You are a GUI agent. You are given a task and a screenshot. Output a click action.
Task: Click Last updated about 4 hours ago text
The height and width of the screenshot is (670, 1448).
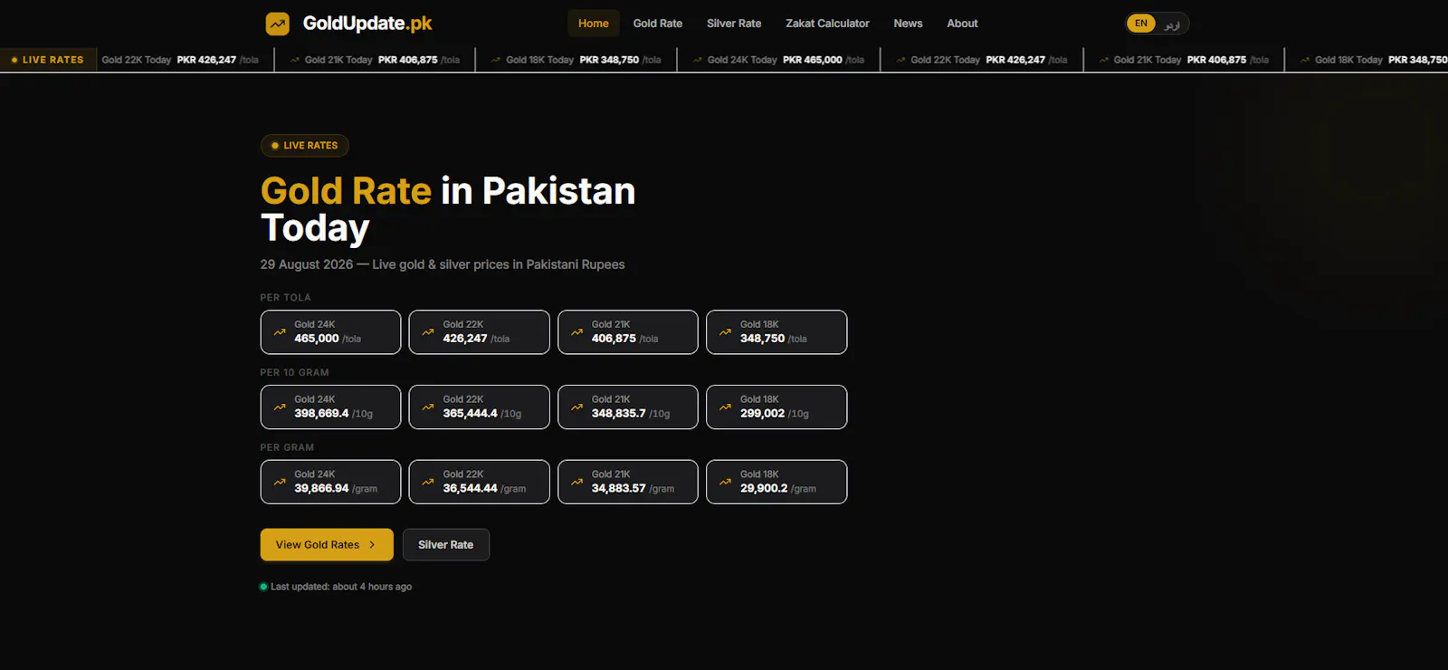pos(341,587)
